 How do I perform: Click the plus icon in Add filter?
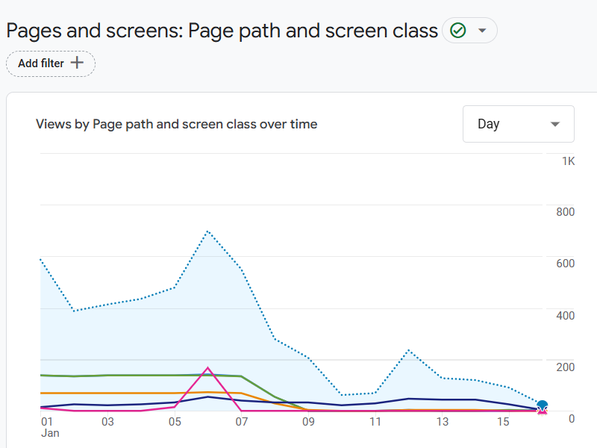[77, 63]
